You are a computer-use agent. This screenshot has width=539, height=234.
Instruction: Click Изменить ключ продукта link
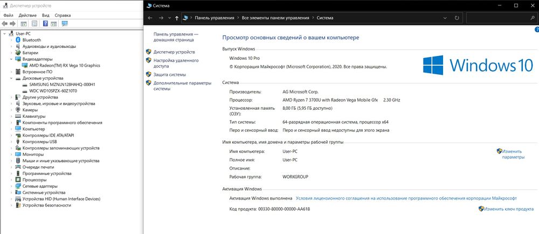tap(509, 209)
